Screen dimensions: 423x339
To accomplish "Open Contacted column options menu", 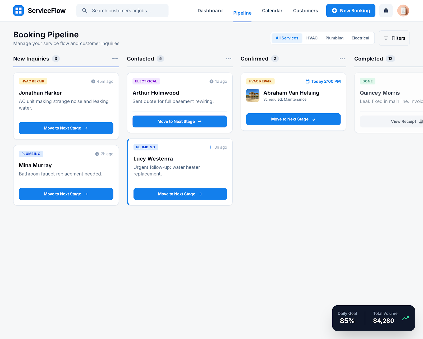I will pos(228,59).
